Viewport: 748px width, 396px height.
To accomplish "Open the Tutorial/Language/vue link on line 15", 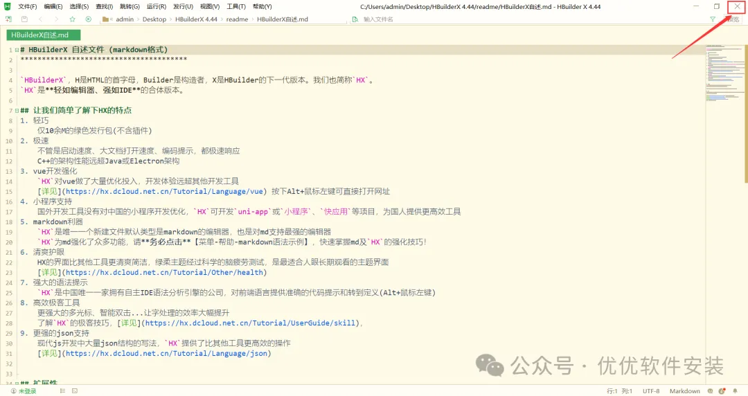I will click(x=164, y=191).
